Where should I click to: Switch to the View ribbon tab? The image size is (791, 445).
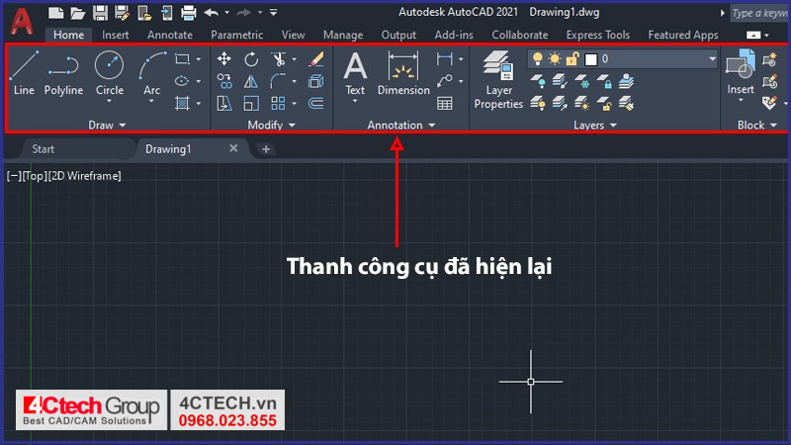point(293,35)
